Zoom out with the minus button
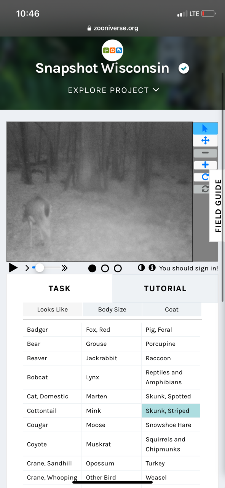 205,153
